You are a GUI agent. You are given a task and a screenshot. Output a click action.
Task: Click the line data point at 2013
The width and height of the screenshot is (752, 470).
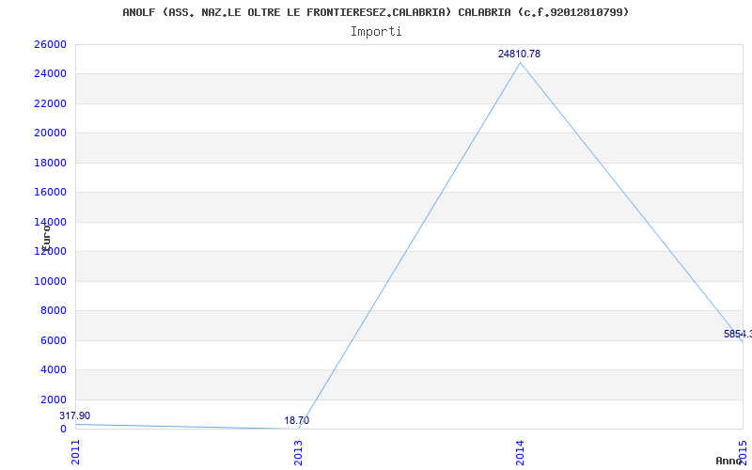pyautogui.click(x=298, y=429)
